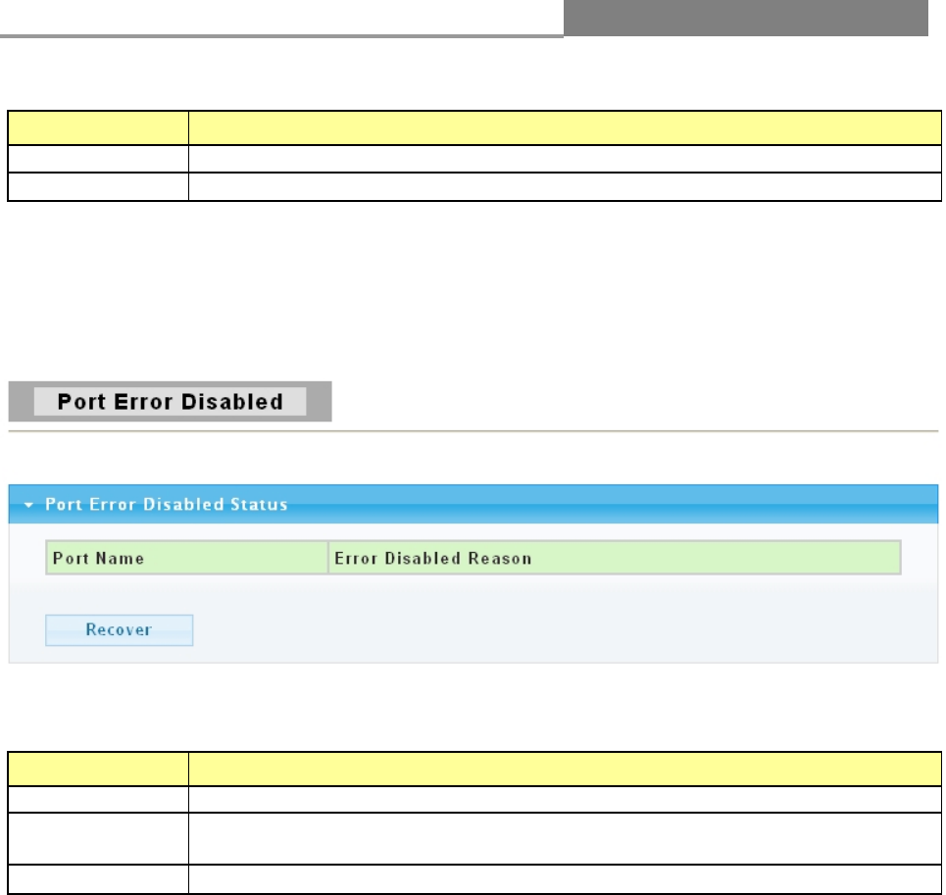The height and width of the screenshot is (895, 946).
Task: Select the Port Name column header
Action: (187, 558)
